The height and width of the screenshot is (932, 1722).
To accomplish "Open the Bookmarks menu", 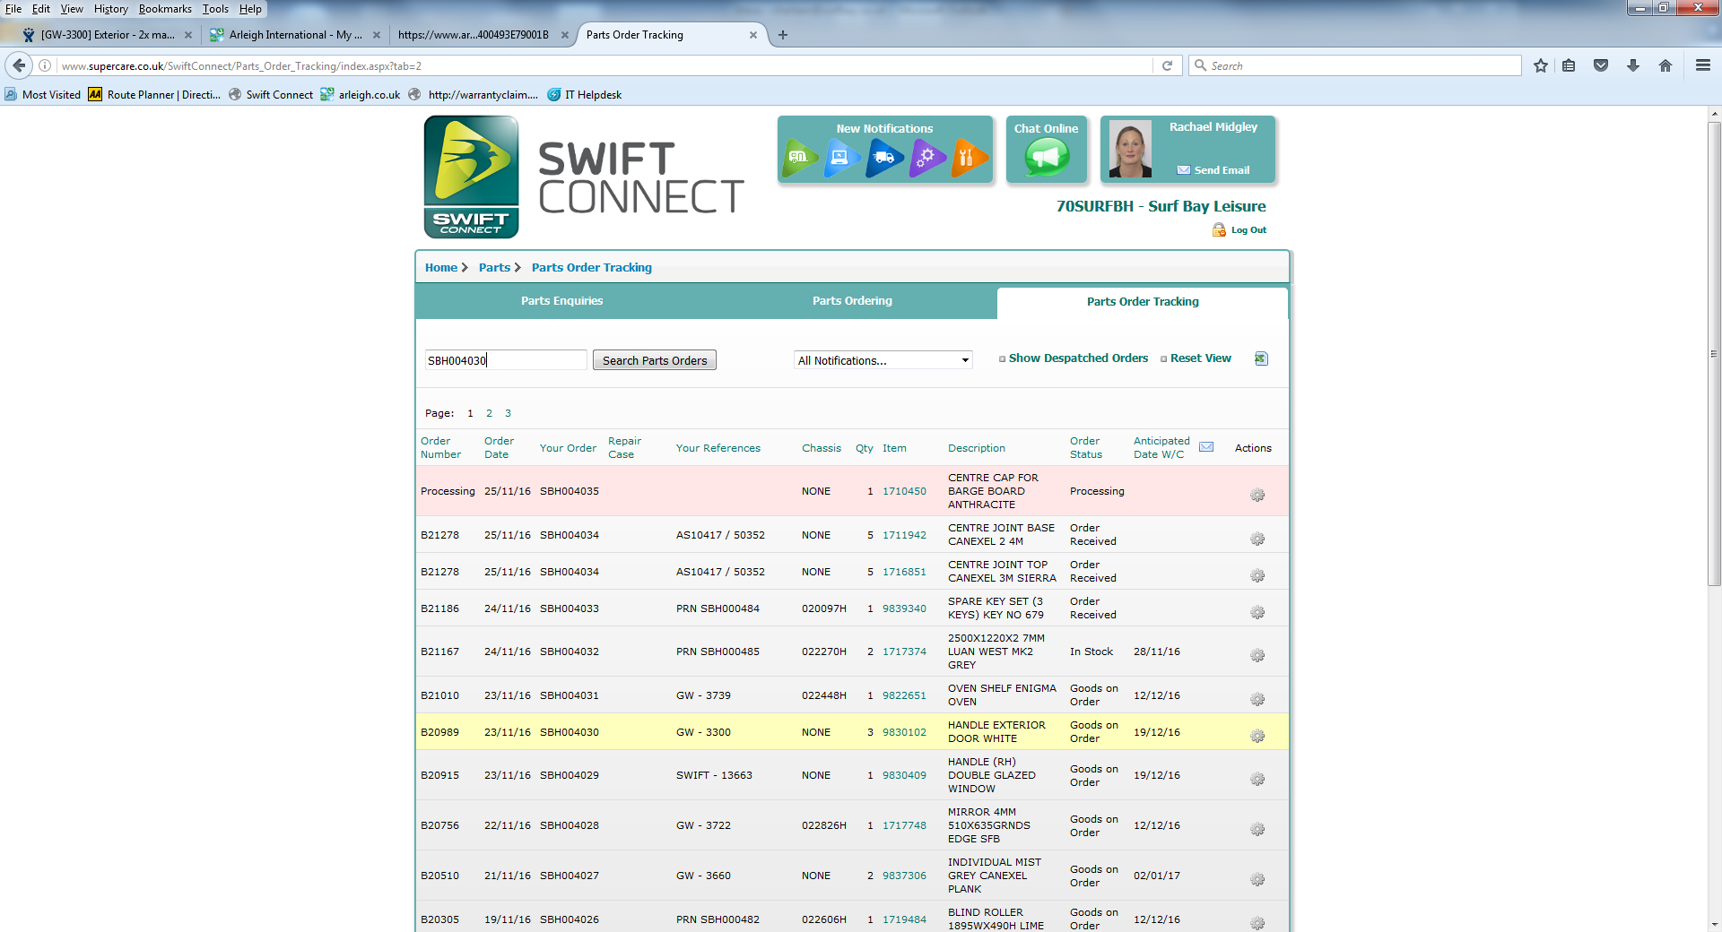I will (x=165, y=9).
